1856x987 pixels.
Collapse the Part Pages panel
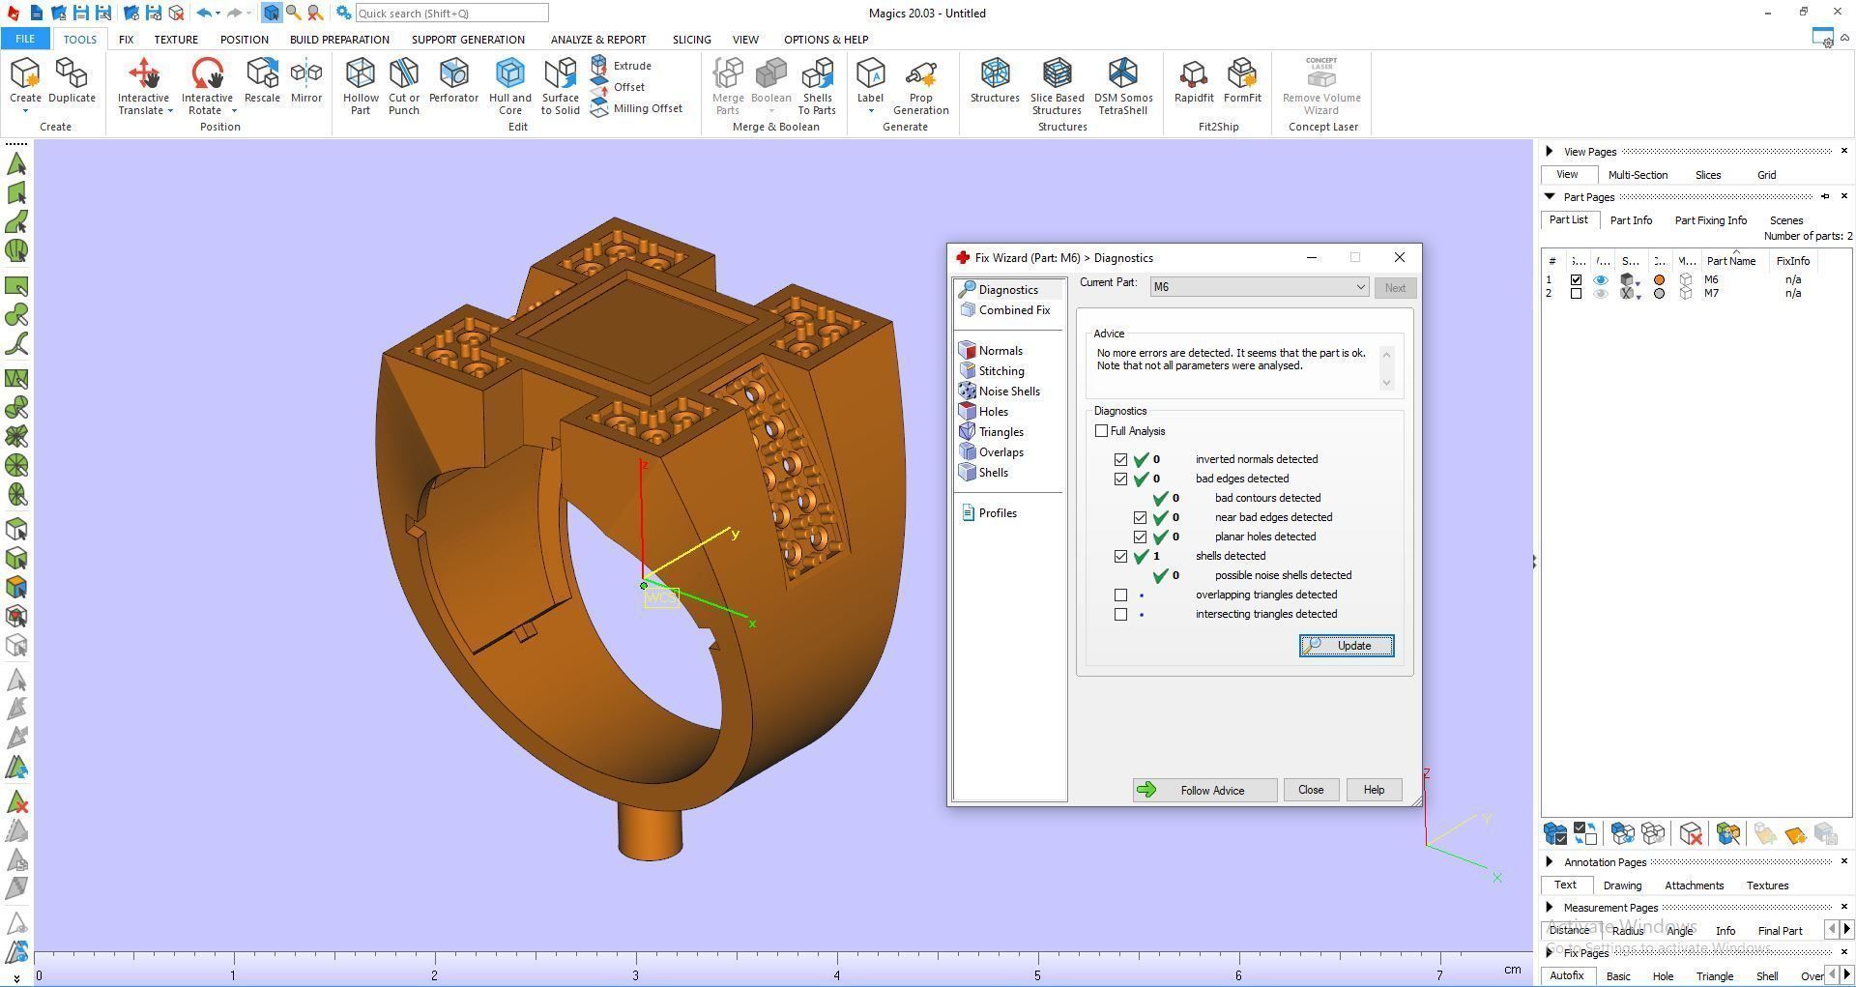point(1550,196)
